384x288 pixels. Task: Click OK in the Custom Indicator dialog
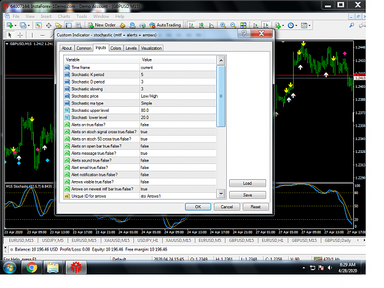tap(198, 207)
